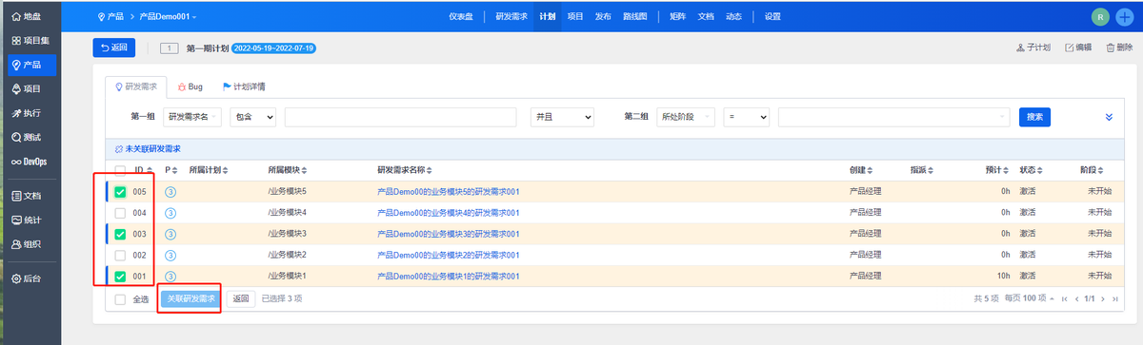
Task: Click priority 3 icon in row 005
Action: coord(170,192)
